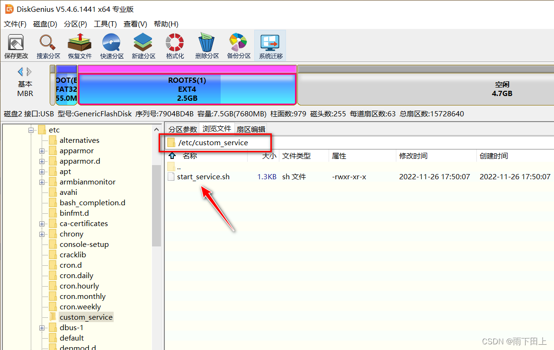Click the parent folder '..' entry
Screen dimensions: 554x350
click(175, 166)
